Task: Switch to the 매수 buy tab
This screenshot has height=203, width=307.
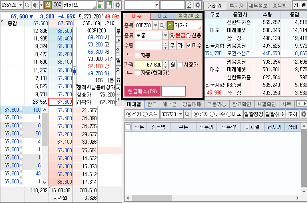Action: (x=137, y=16)
